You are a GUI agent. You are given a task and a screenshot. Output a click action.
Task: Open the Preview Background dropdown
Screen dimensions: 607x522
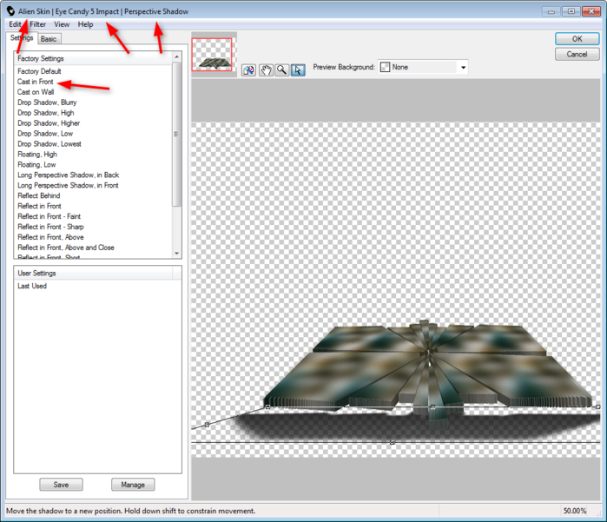(423, 67)
